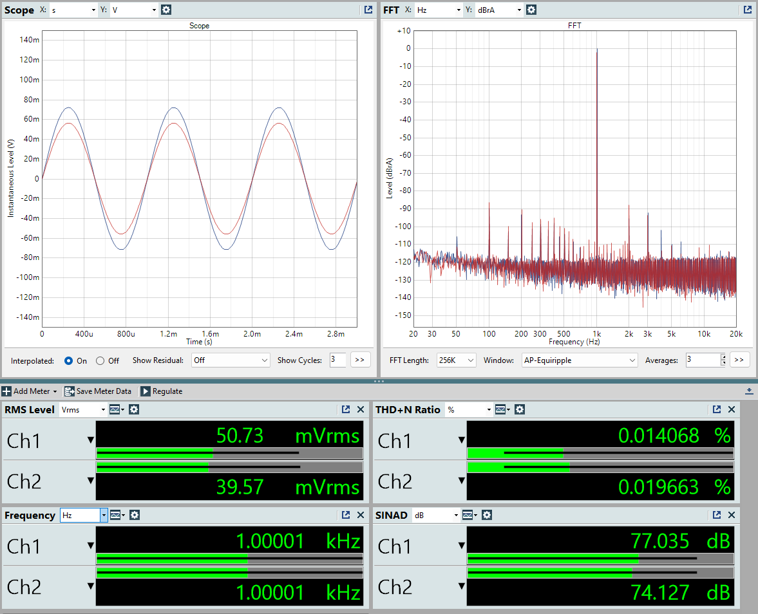Pop out the FFT panel
Image resolution: width=758 pixels, height=614 pixels.
pos(747,10)
